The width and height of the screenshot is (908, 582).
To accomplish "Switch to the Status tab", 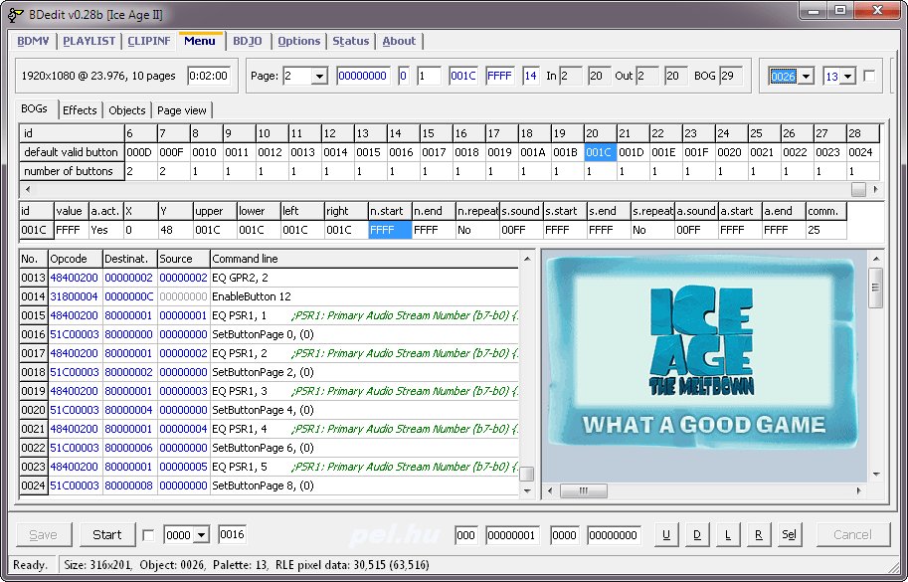I will click(350, 41).
